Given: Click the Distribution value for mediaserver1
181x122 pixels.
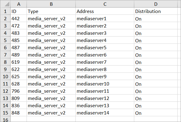Looking at the screenshot, I should pos(156,19).
